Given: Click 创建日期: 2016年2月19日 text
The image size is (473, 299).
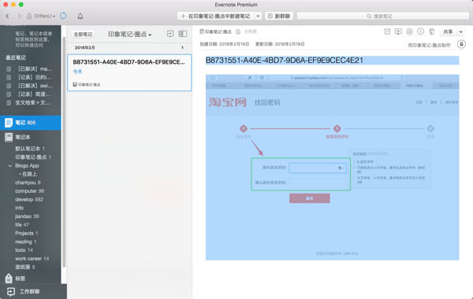Looking at the screenshot, I should [225, 44].
